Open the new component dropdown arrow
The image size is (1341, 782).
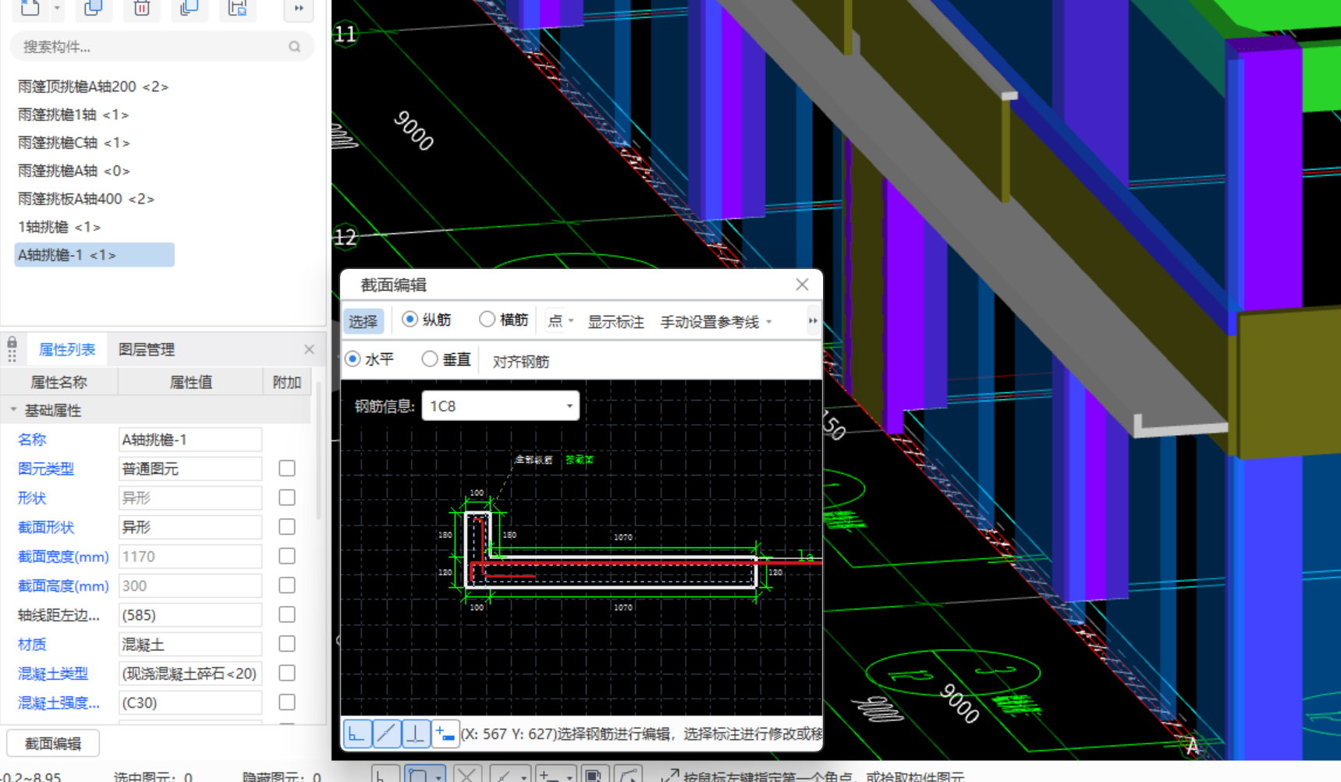(57, 8)
